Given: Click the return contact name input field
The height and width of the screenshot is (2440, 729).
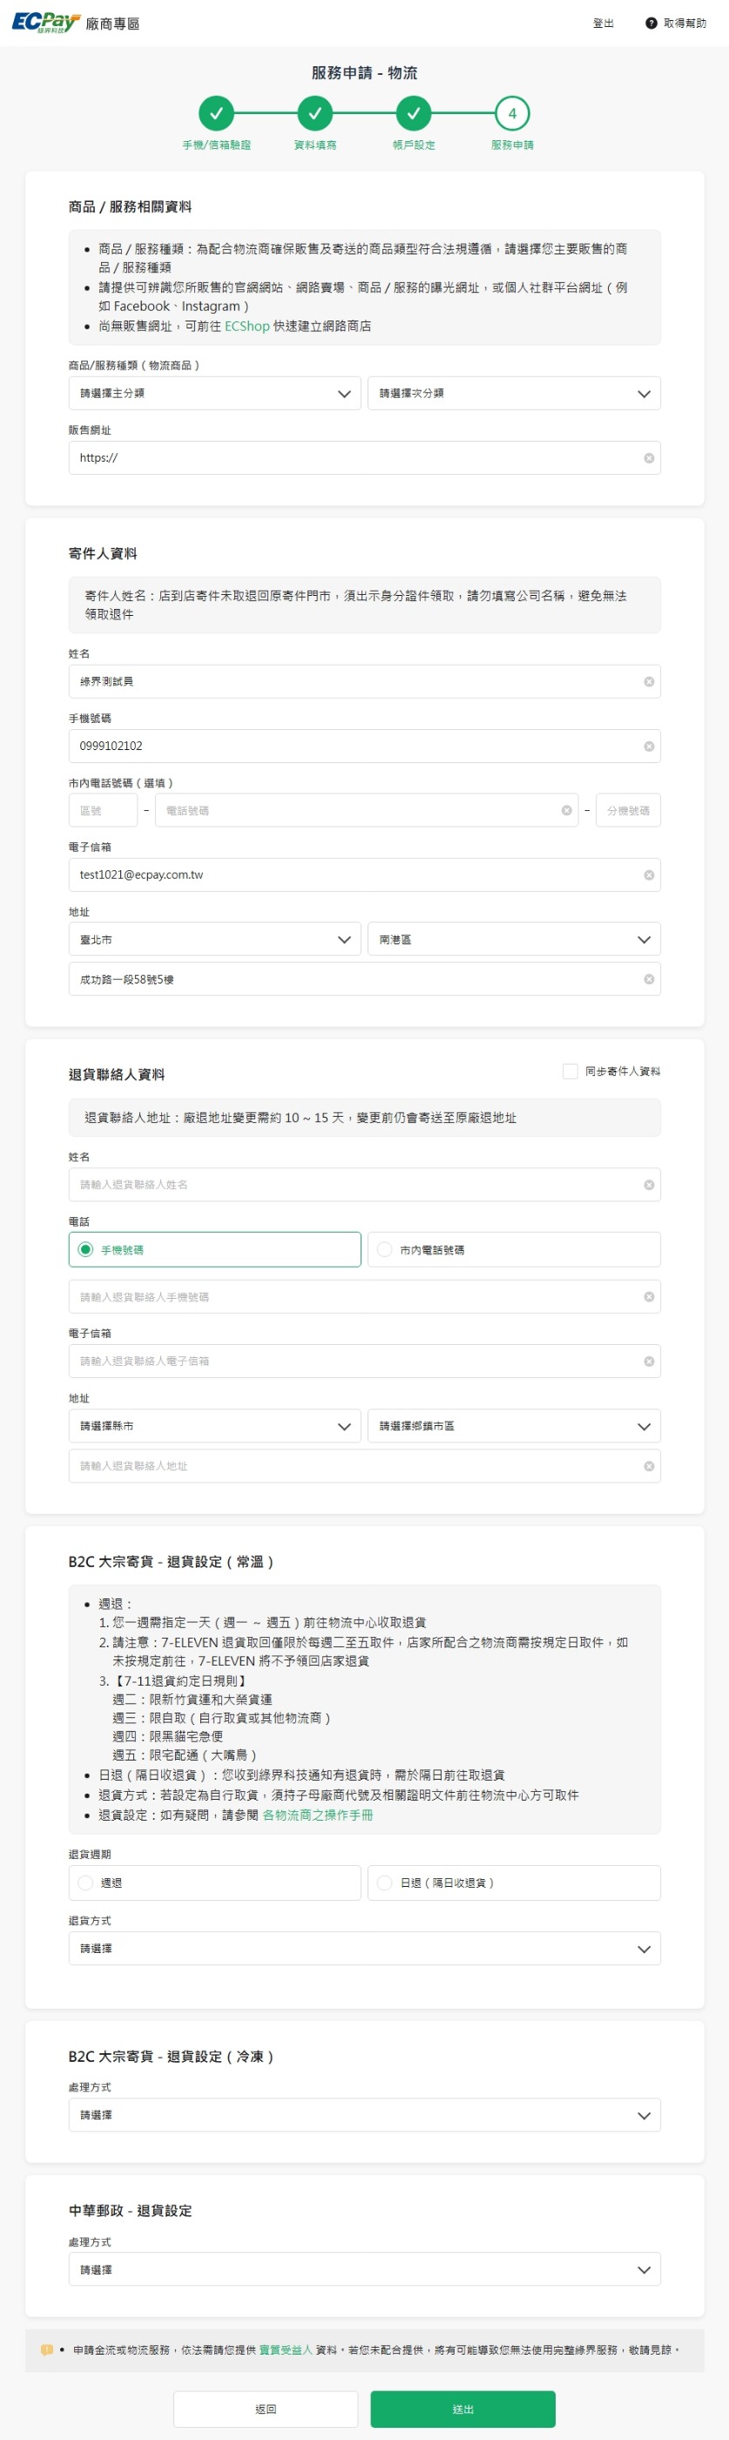Looking at the screenshot, I should click(x=355, y=1185).
